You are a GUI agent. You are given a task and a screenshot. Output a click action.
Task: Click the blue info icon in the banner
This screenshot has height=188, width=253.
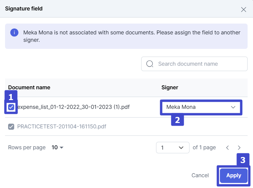(x=15, y=33)
